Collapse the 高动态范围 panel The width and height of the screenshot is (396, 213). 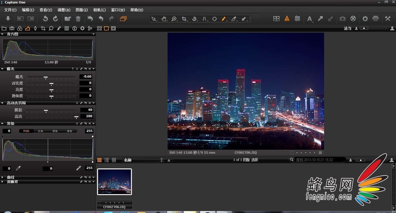tap(2, 103)
